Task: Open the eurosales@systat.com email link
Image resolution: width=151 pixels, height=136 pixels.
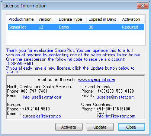Action: pos(42,116)
